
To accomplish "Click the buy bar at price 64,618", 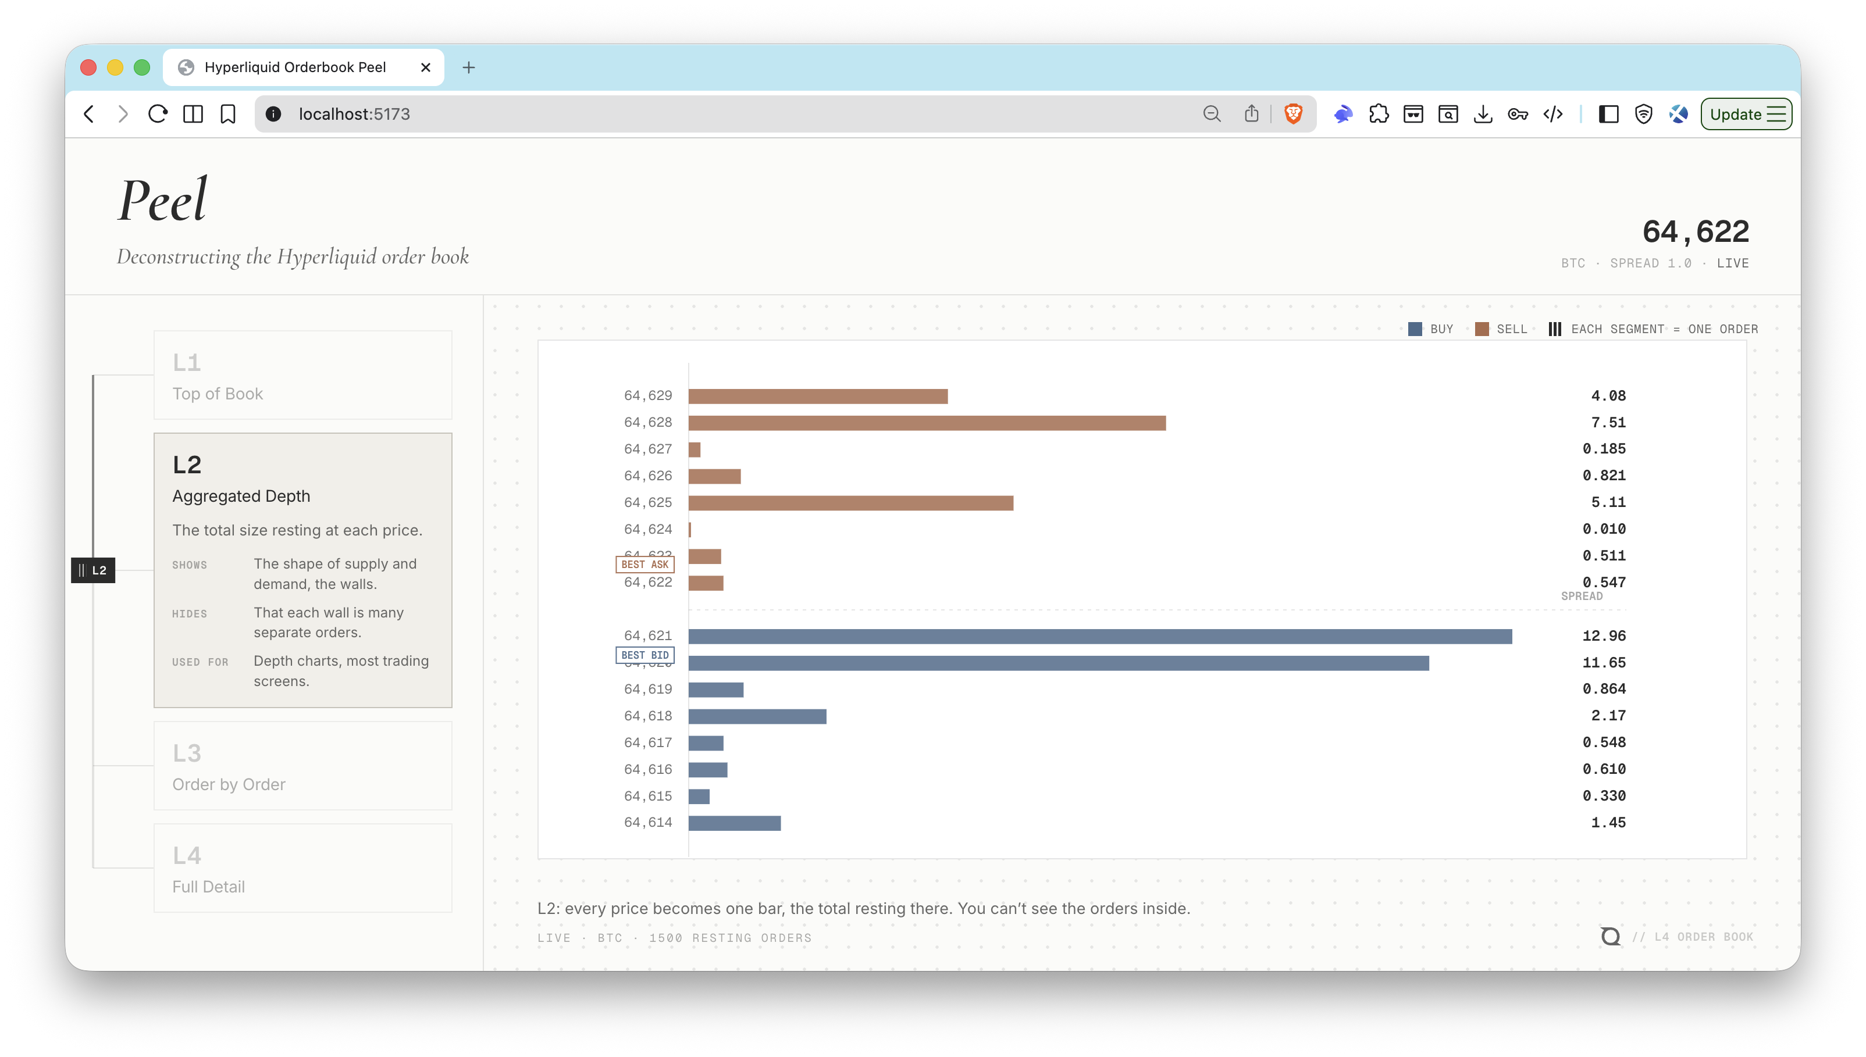I will (x=757, y=716).
